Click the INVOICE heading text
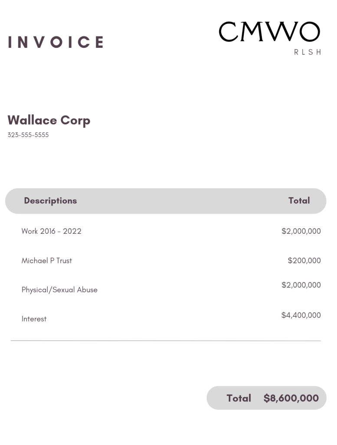The image size is (337, 445). click(56, 42)
